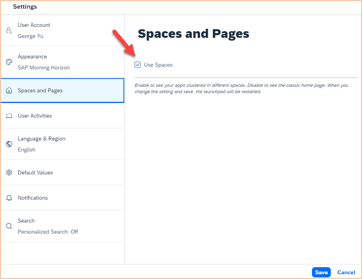This screenshot has height=279, width=362.
Task: Click the Default Values gear icon
Action: (9, 172)
